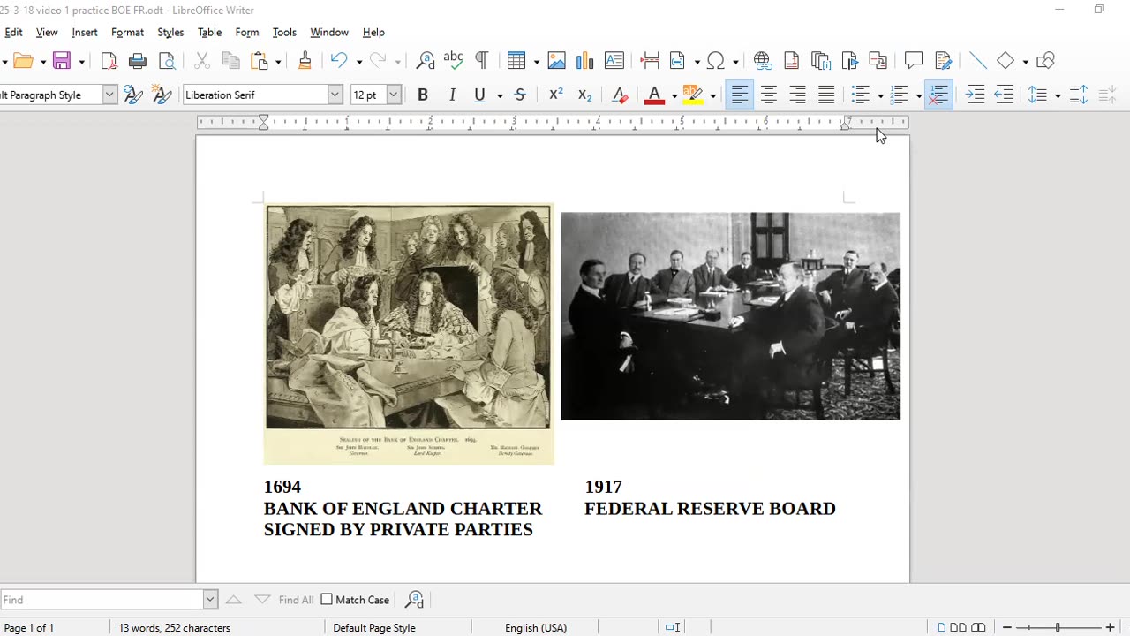Paste from the clipboard icon

click(260, 61)
